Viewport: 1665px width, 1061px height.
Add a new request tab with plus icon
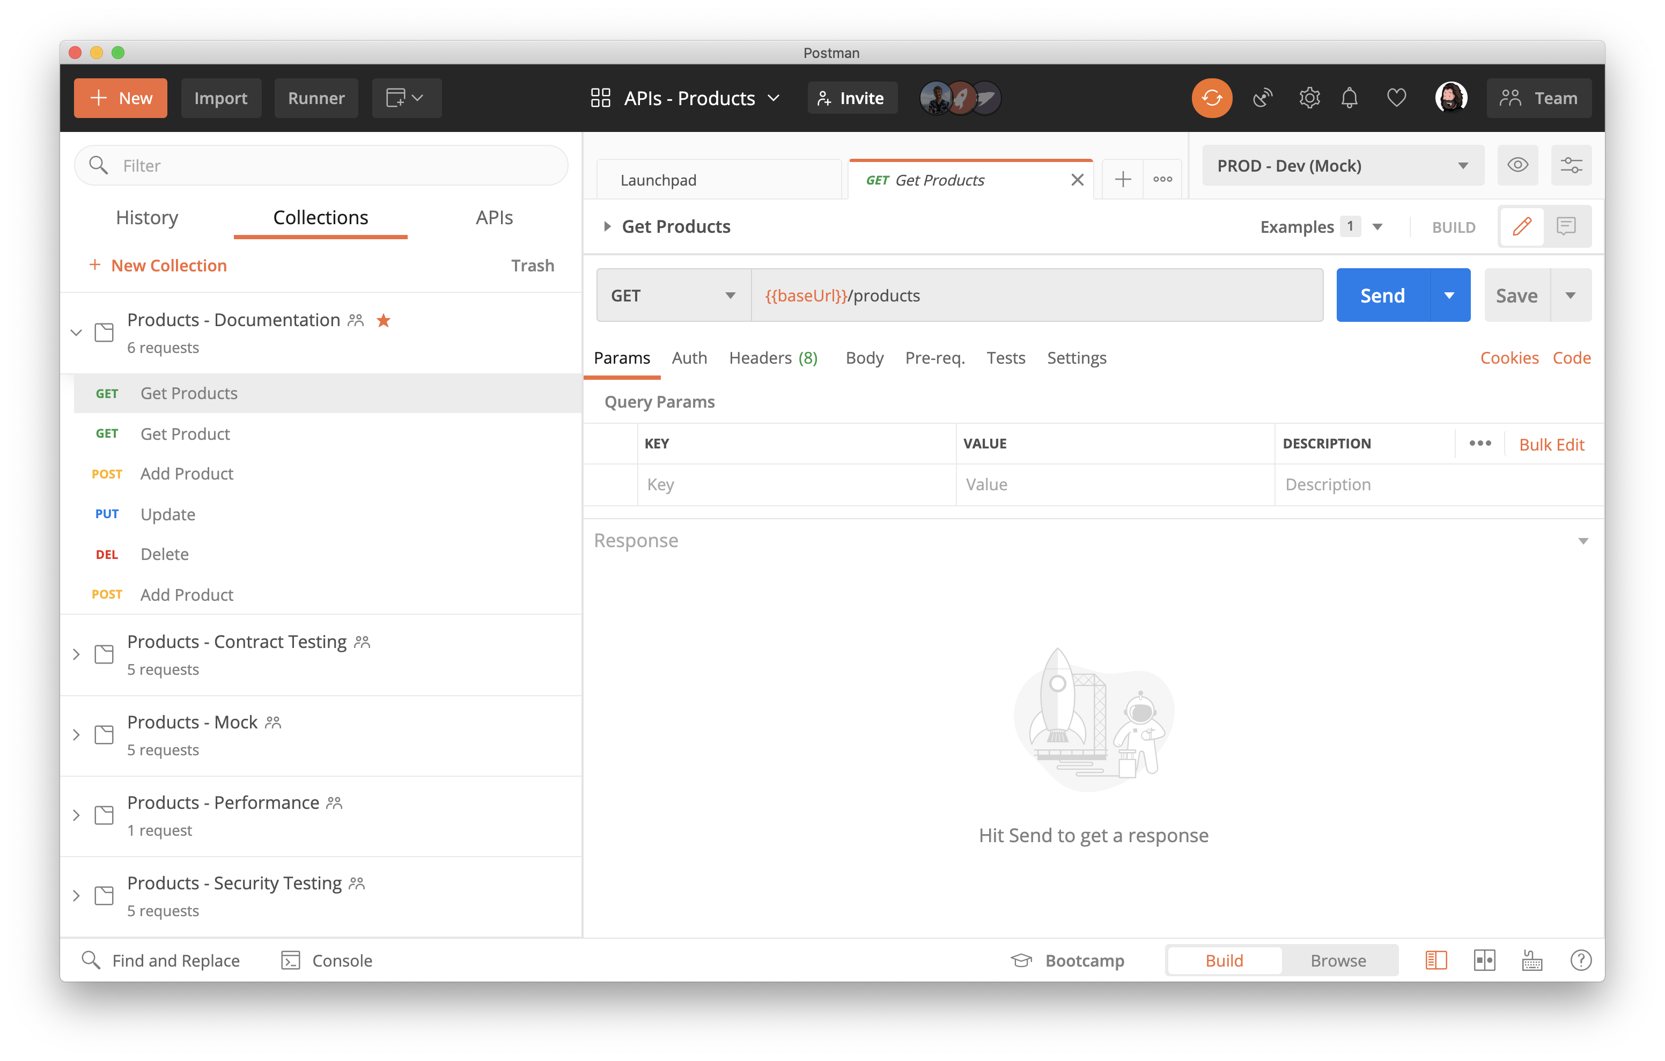click(1123, 180)
